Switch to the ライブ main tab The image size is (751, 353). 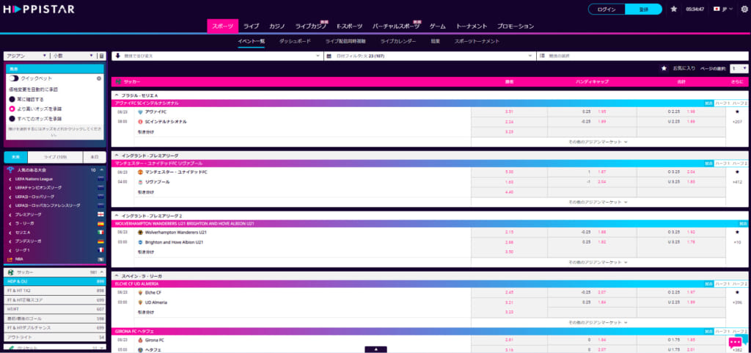click(251, 26)
